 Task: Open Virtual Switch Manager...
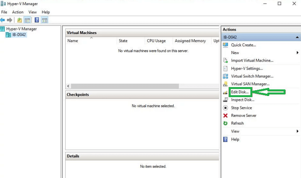(252, 76)
